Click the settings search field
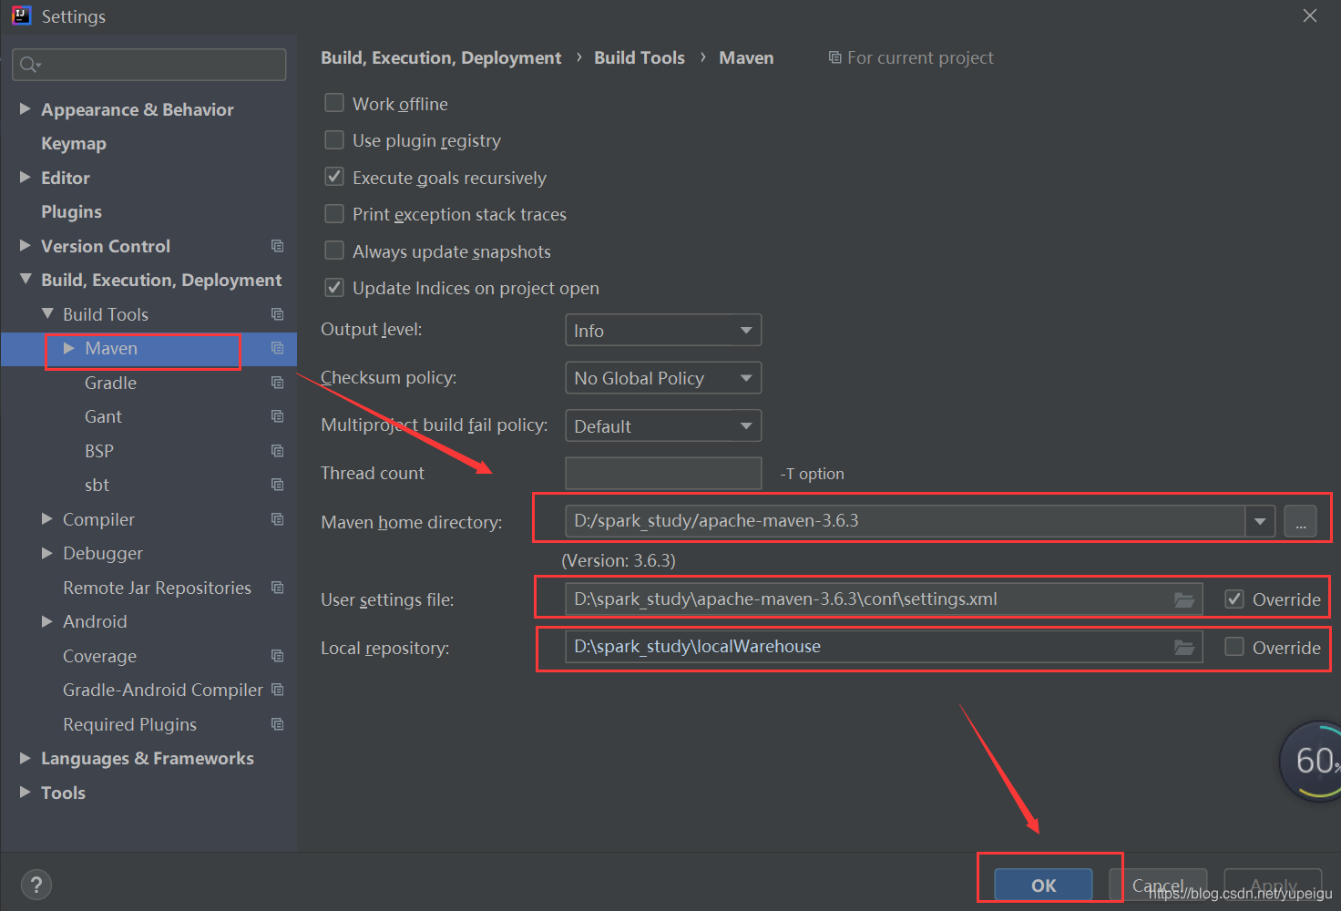1341x911 pixels. pyautogui.click(x=149, y=65)
